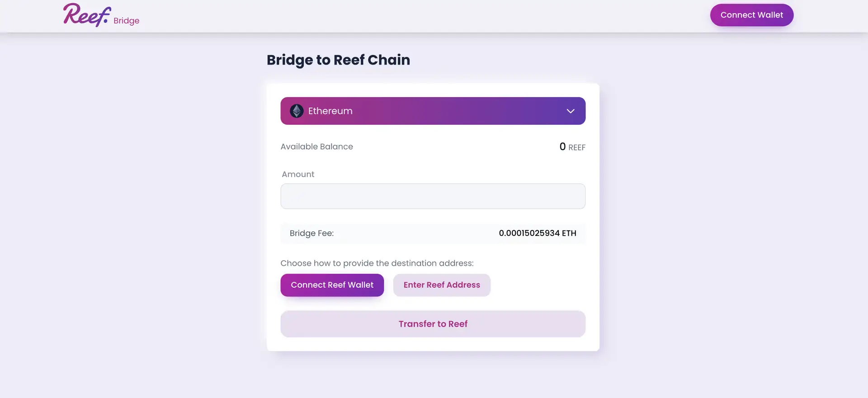Click the 0 available balance value
868x398 pixels.
coord(562,146)
